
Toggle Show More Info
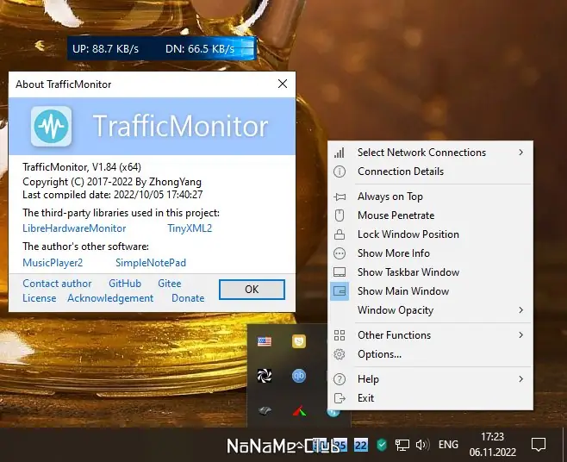[x=430, y=253]
